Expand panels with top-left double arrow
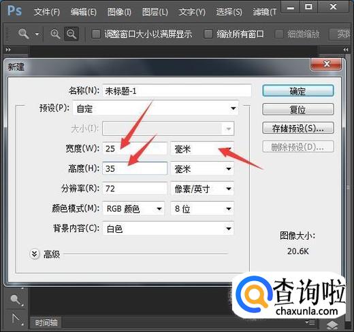354x332 pixels. (x=8, y=50)
